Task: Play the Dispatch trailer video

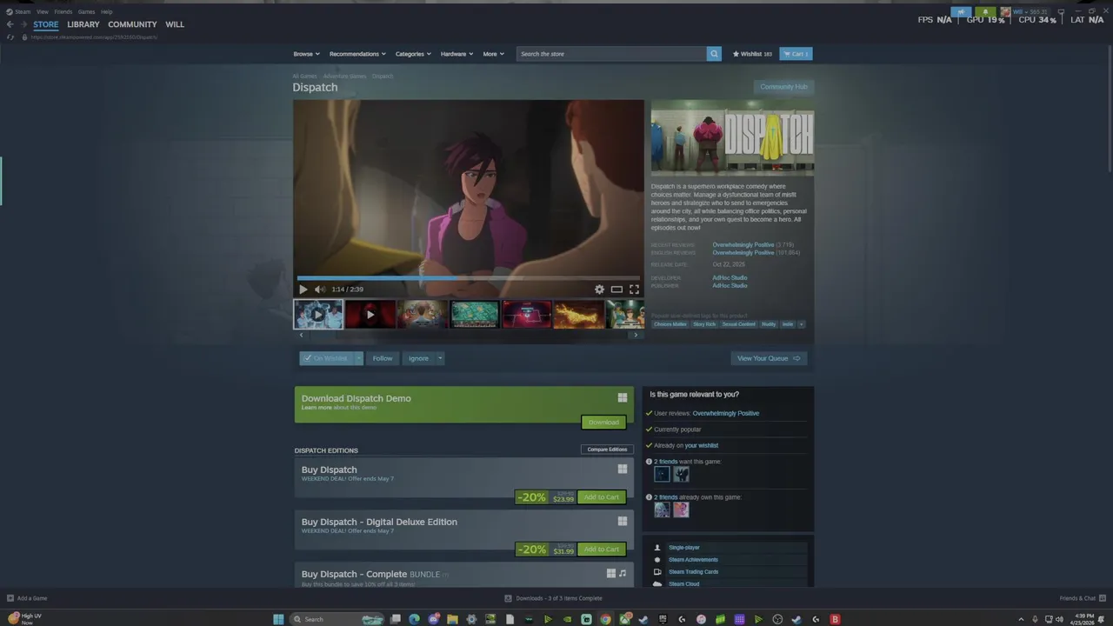Action: click(303, 290)
